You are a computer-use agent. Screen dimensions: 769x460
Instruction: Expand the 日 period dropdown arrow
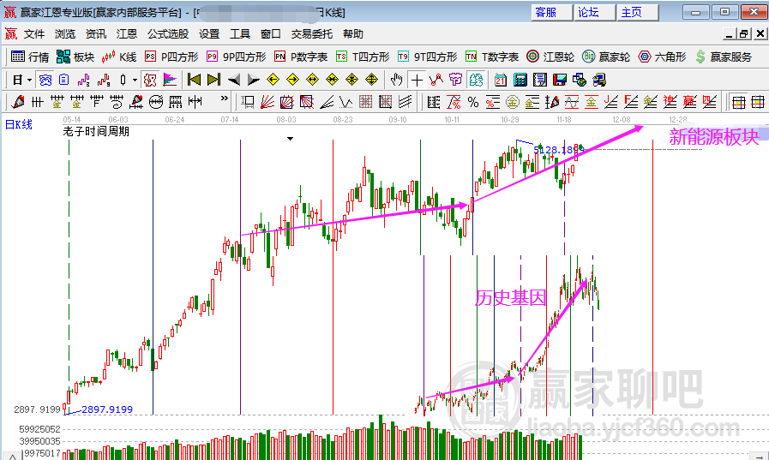30,80
